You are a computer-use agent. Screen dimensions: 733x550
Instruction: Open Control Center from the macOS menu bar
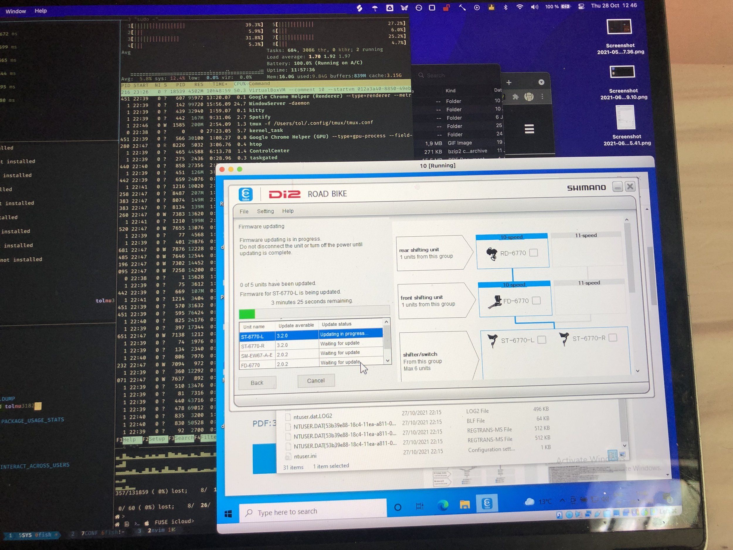click(x=581, y=7)
